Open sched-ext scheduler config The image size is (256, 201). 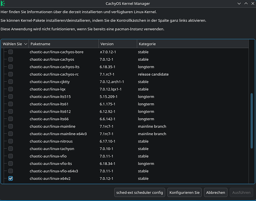pos(140,193)
